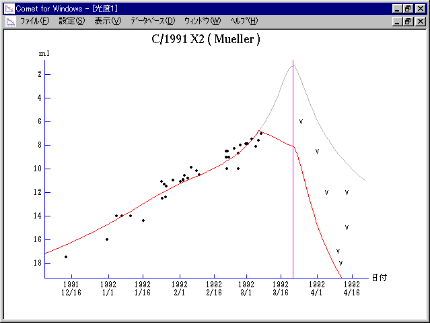Viewport: 430px width, 323px height.
Task: Open the ファイル(F) menu
Action: point(34,21)
